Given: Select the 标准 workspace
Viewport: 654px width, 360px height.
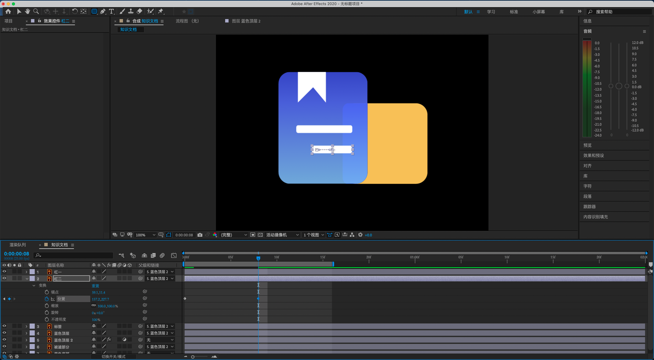Looking at the screenshot, I should click(x=514, y=12).
